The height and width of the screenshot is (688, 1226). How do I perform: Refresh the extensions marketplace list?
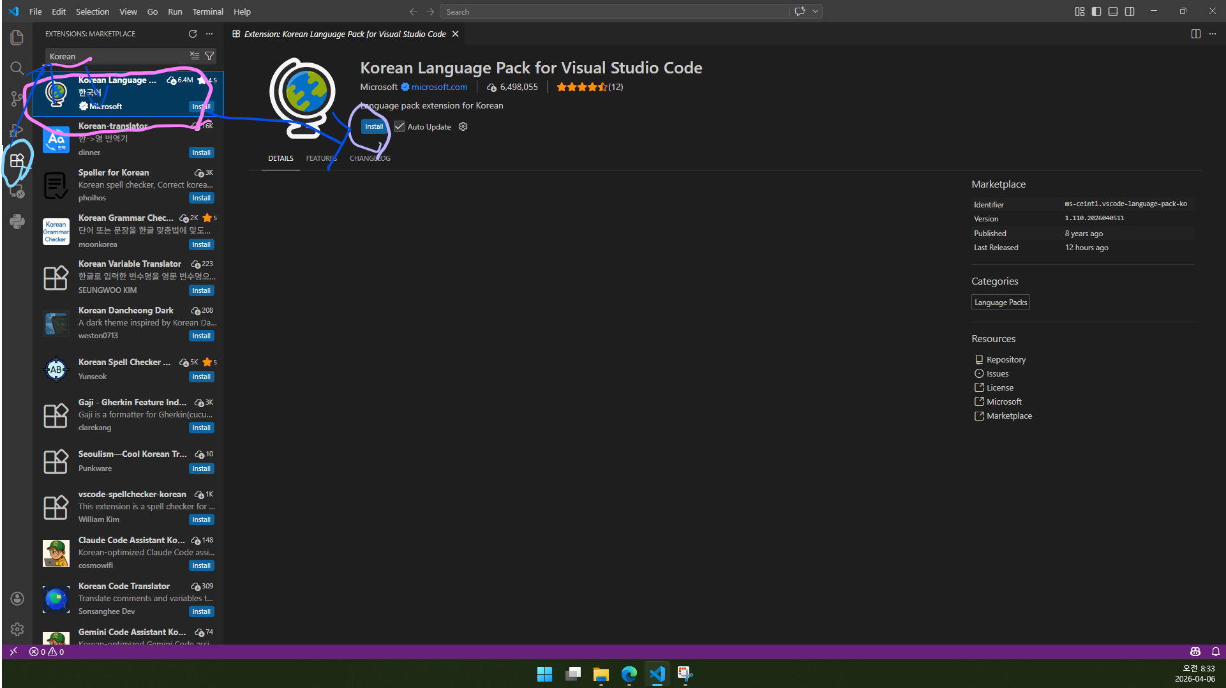[193, 34]
